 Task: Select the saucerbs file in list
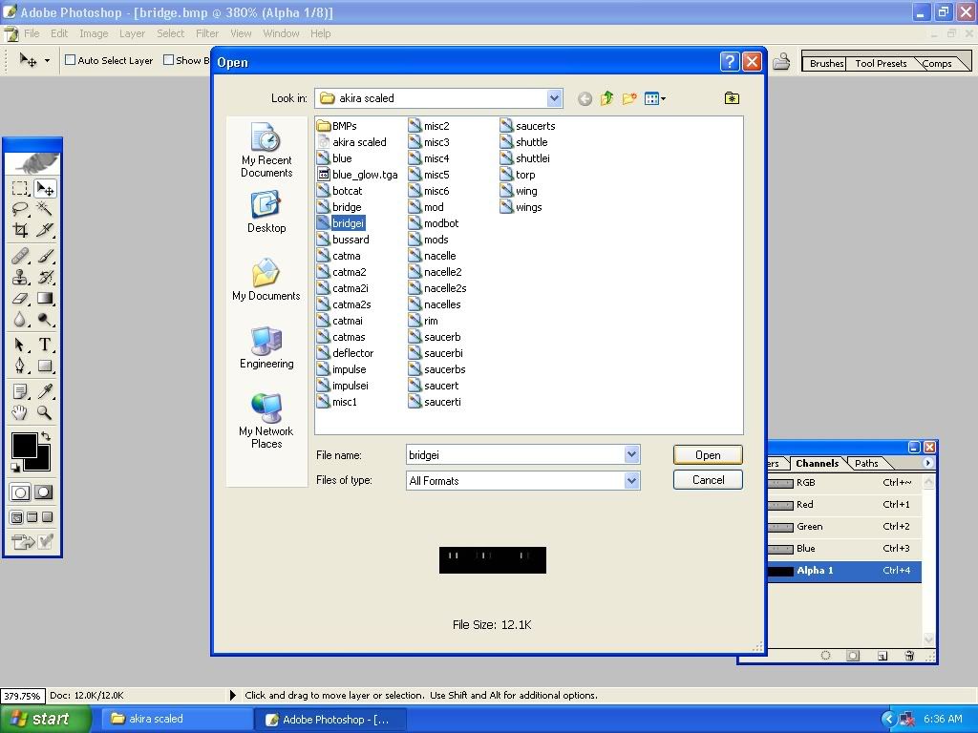[x=444, y=369]
